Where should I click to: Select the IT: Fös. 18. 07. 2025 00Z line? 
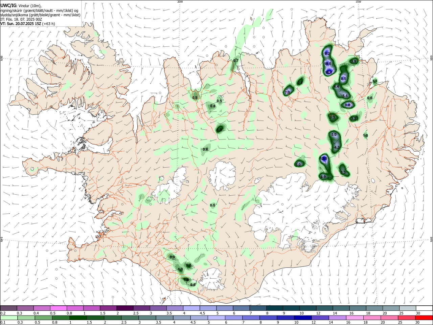tap(22, 19)
